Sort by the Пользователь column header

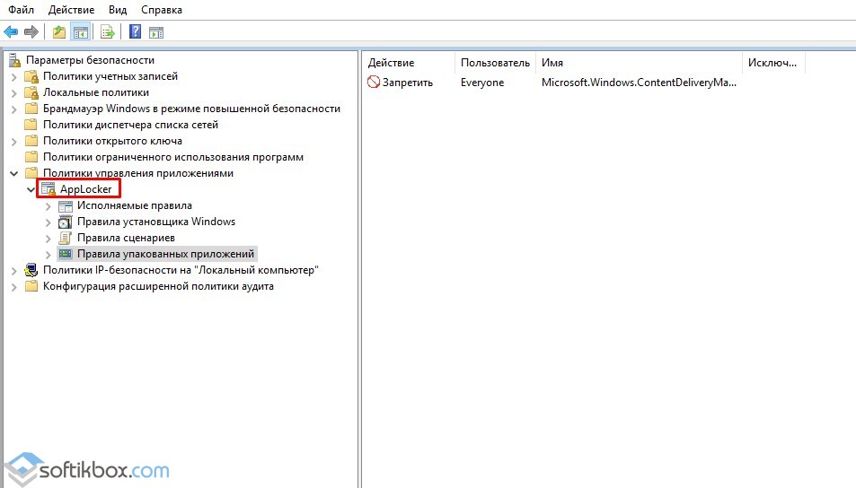(495, 63)
